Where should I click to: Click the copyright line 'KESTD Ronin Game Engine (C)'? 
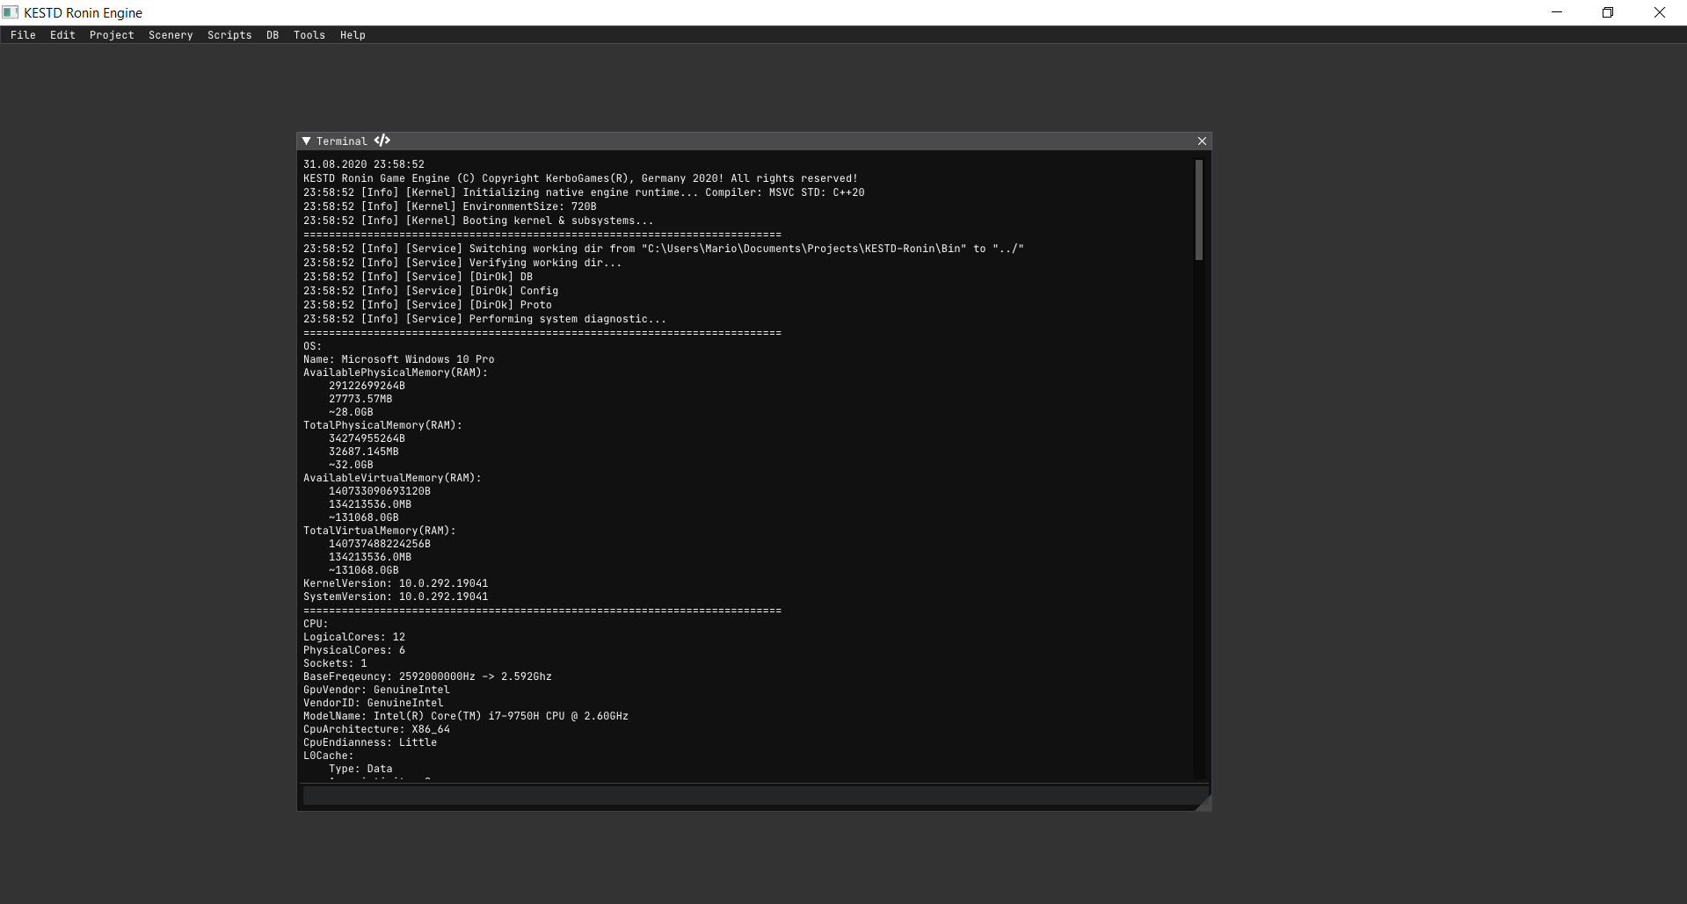tap(580, 178)
